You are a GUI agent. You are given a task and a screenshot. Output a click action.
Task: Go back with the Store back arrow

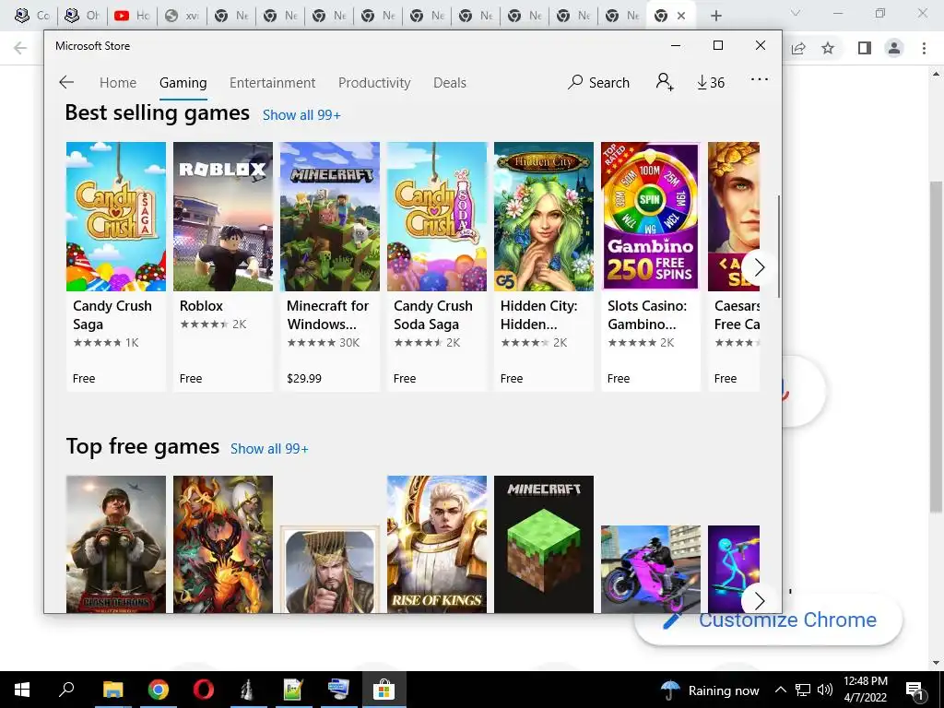click(66, 82)
